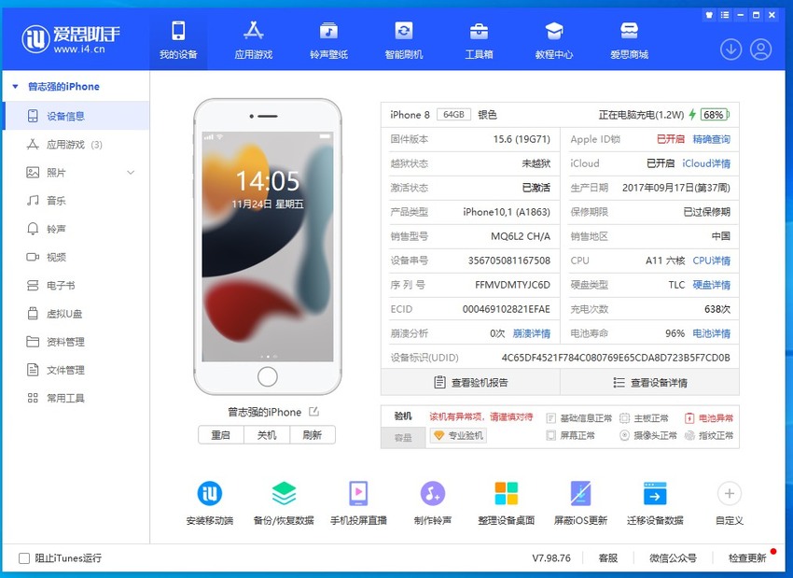Viewport: 793px width, 578px height.
Task: Select 设备信息 in the sidebar
Action: pos(77,116)
